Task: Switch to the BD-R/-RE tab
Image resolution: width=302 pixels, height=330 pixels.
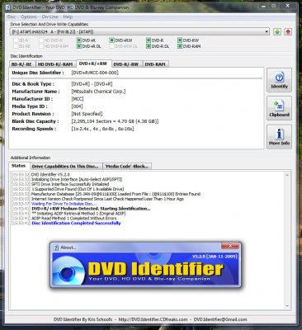Action: [x=21, y=64]
